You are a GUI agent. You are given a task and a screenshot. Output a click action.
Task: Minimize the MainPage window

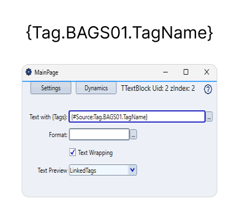[x=165, y=72]
